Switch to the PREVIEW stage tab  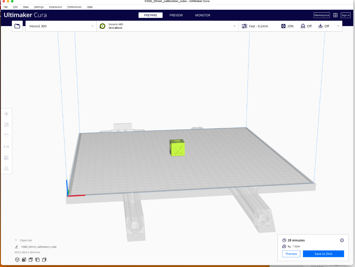click(x=176, y=15)
